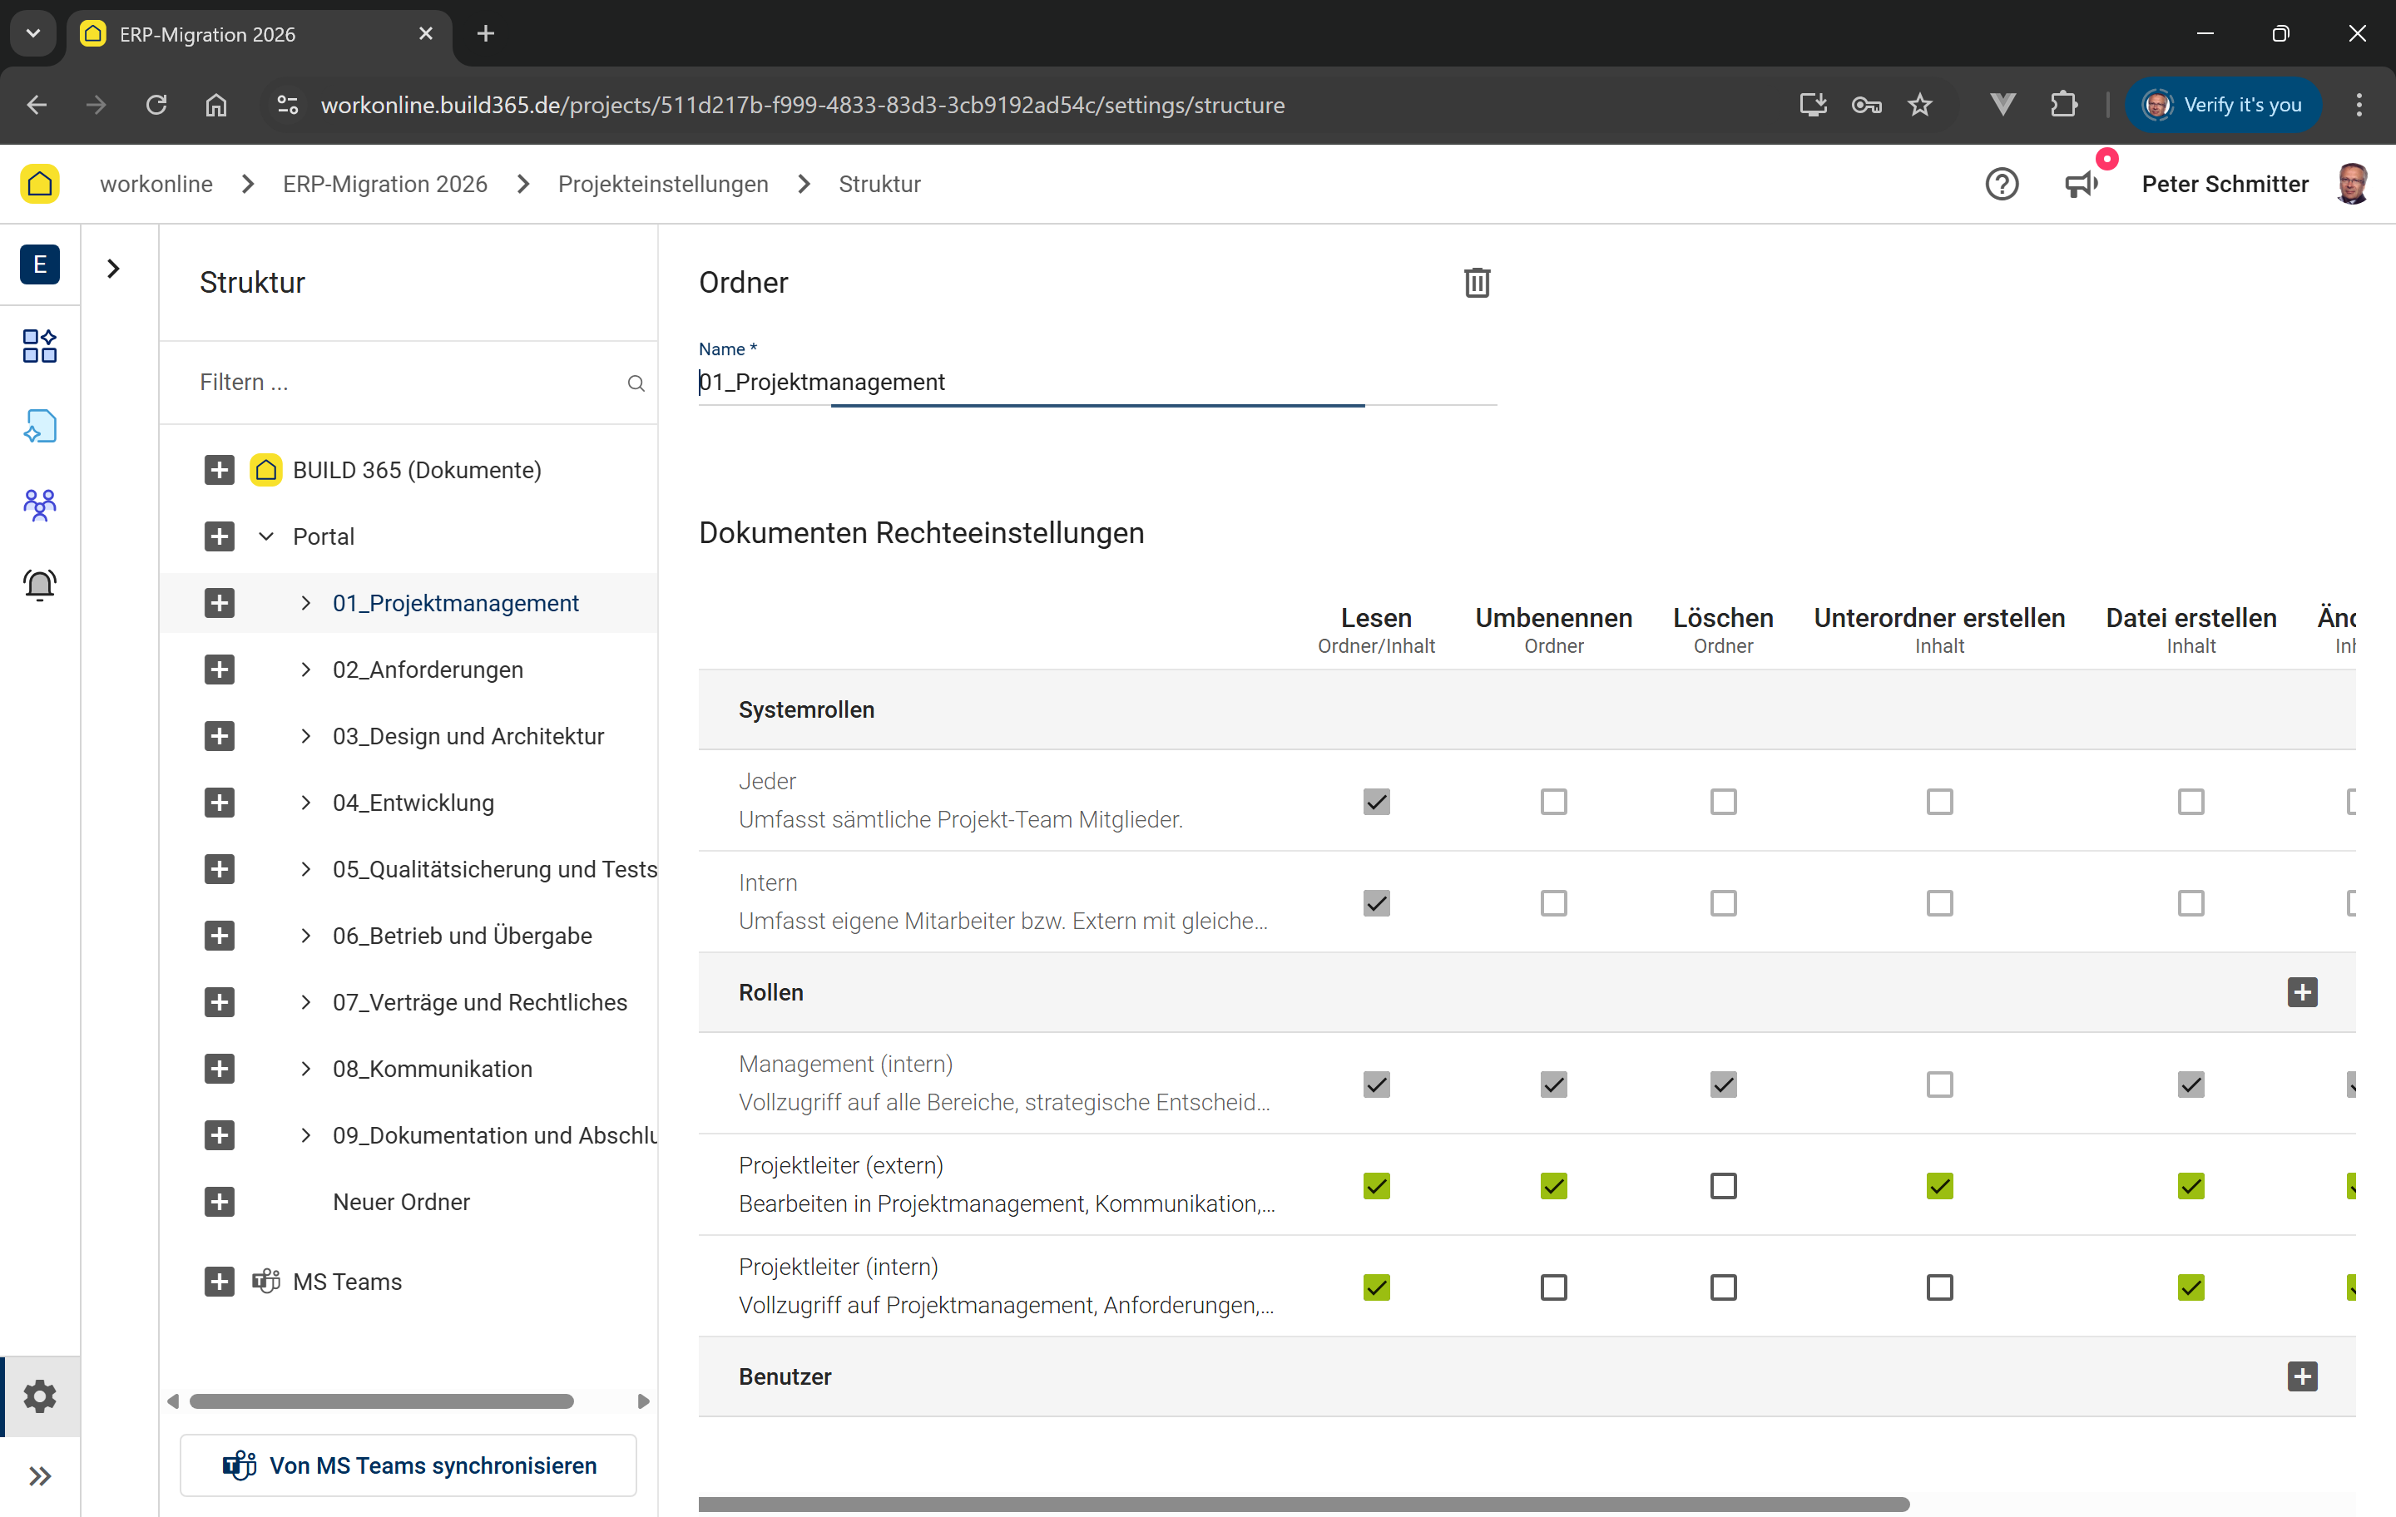Screen dimensions: 2396x1517
Task: Click Von MS Teams synchronisieren button
Action: click(408, 1465)
